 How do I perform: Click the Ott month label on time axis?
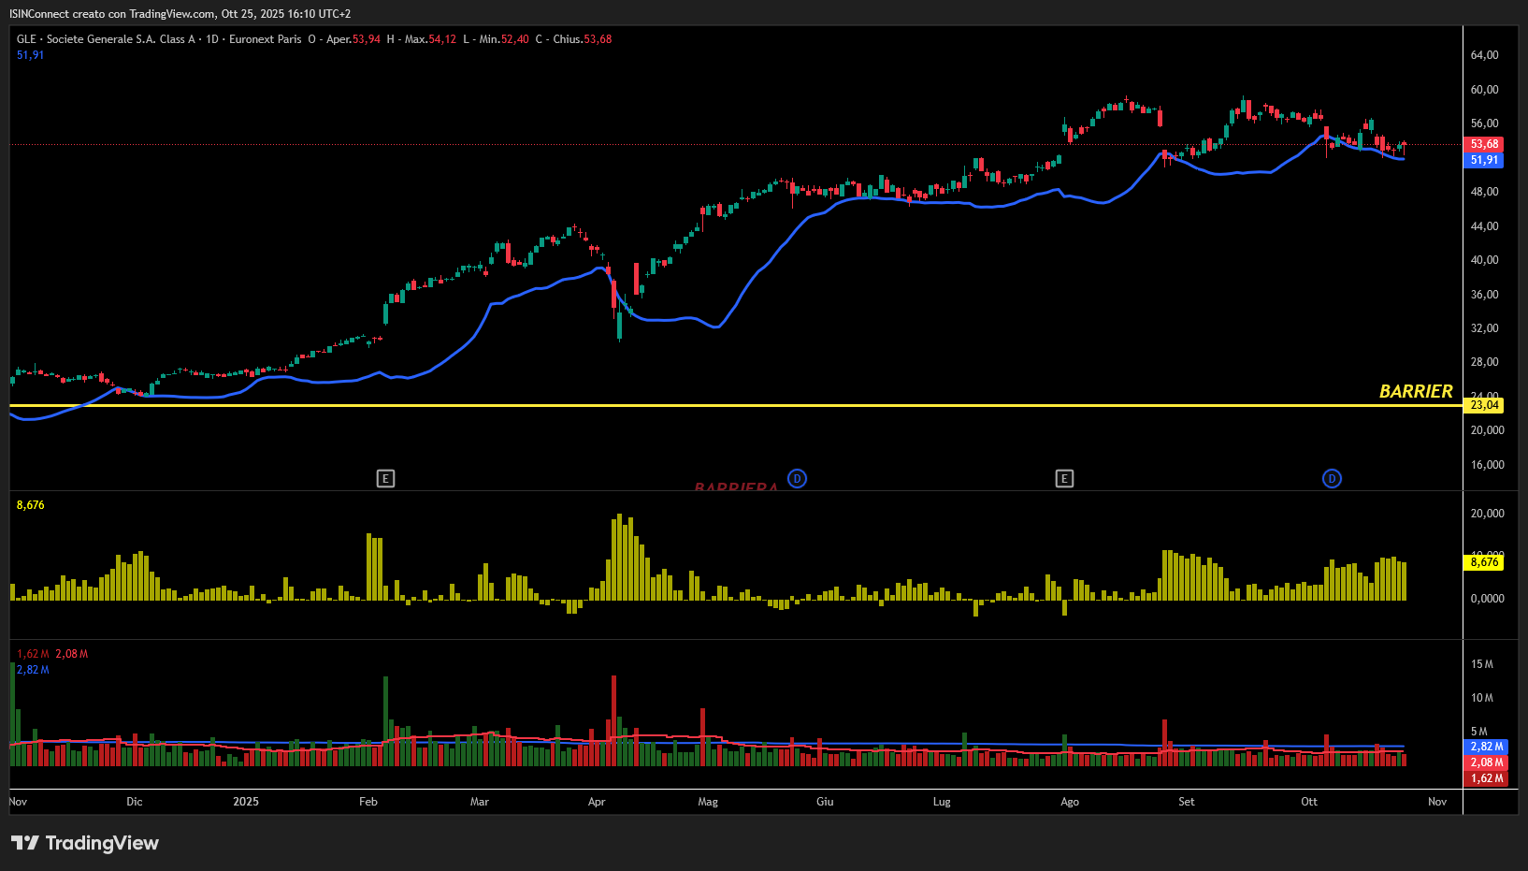click(1309, 802)
